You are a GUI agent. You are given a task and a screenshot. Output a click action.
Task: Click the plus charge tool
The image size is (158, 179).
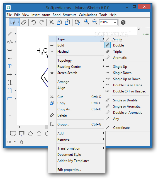pos(10,107)
